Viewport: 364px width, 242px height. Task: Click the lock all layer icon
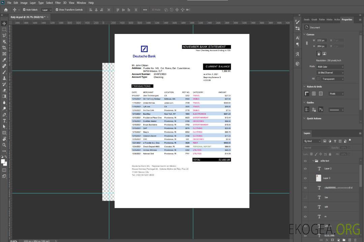(x=330, y=154)
